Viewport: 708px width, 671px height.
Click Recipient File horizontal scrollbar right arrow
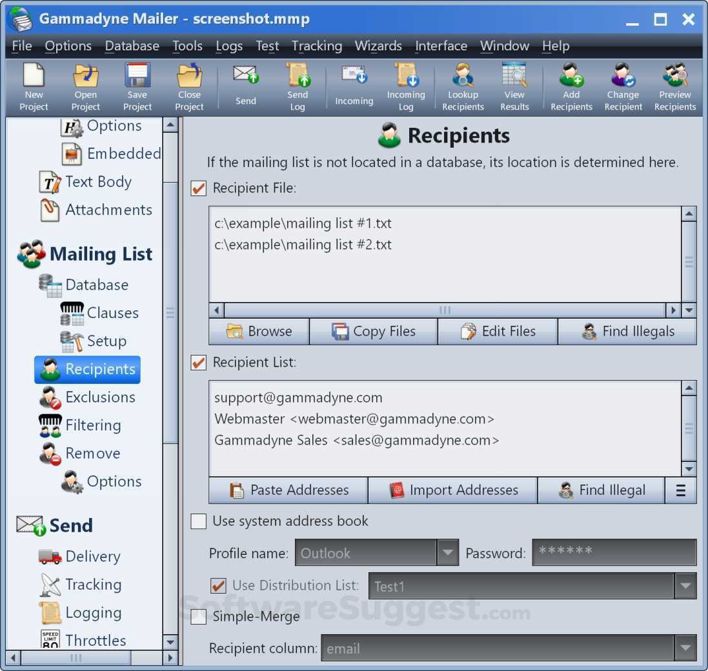(673, 310)
